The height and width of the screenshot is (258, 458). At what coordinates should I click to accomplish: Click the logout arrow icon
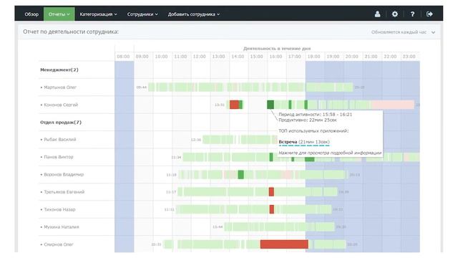[429, 14]
